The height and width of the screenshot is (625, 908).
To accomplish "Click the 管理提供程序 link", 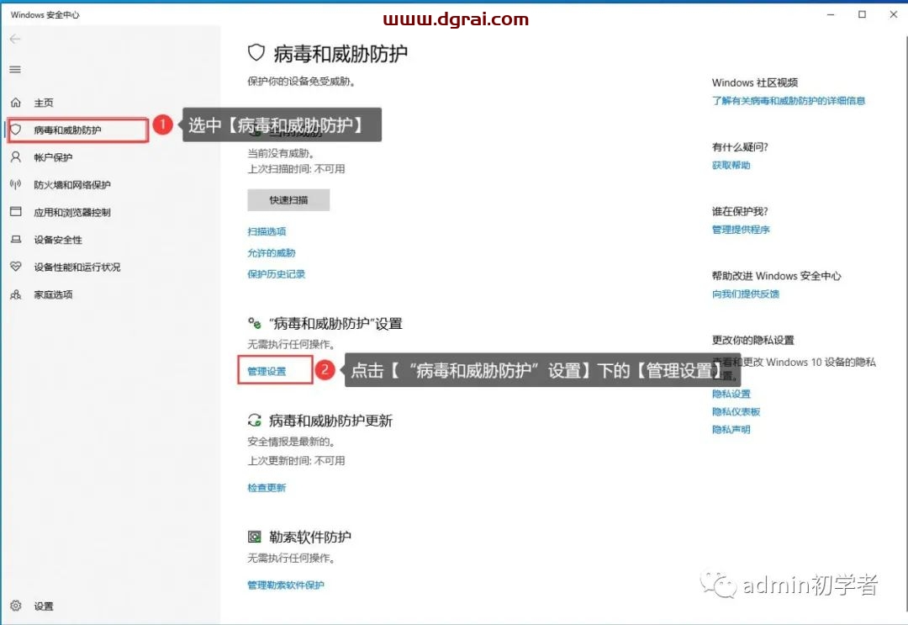I will 741,230.
